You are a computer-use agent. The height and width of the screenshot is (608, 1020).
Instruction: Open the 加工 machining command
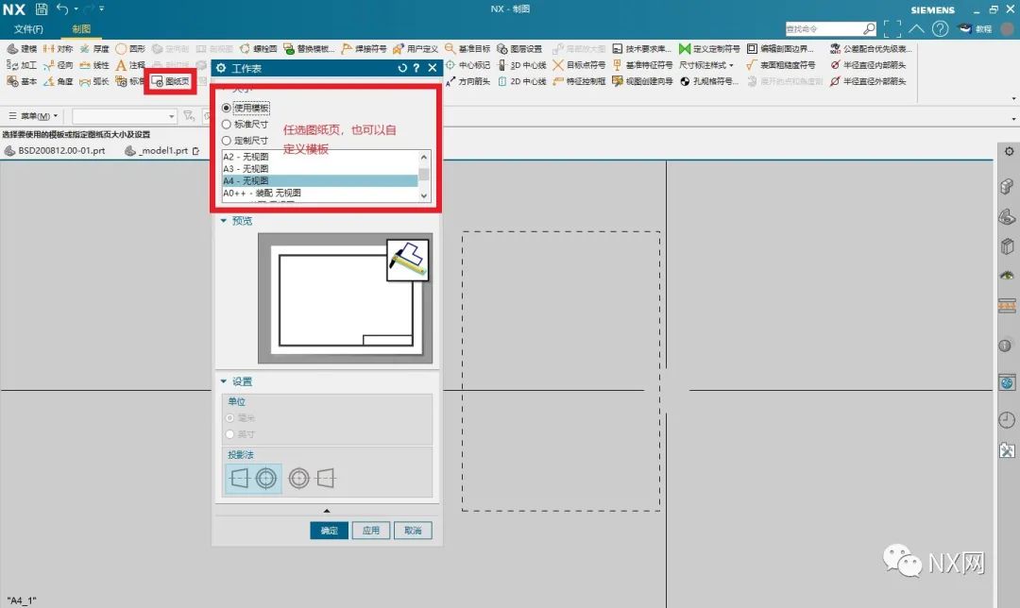pyautogui.click(x=22, y=65)
